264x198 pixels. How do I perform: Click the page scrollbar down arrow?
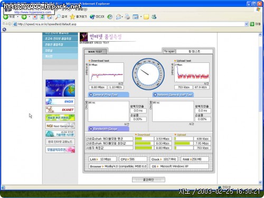point(260,182)
